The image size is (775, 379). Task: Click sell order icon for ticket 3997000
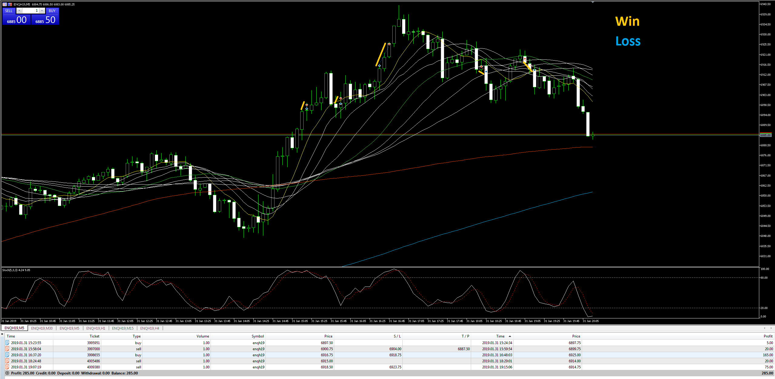(7, 349)
